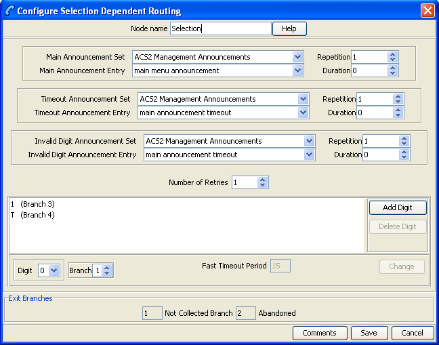Increase Timeout Announcement Repetition value
Image resolution: width=439 pixels, height=345 pixels.
(x=398, y=96)
